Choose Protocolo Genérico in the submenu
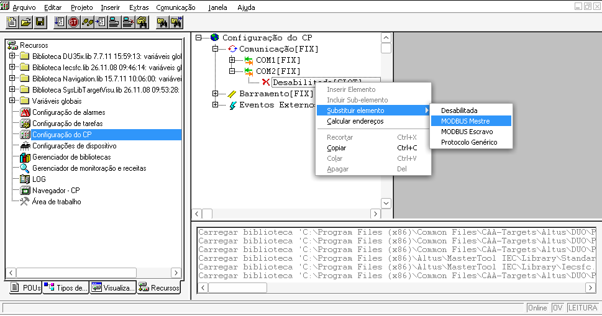Viewport: 602px width, 316px height. coord(471,142)
